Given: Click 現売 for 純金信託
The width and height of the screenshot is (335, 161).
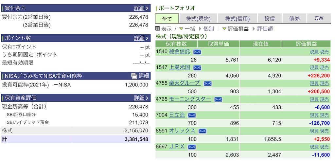Looking at the screenshot, I should (x=324, y=52).
